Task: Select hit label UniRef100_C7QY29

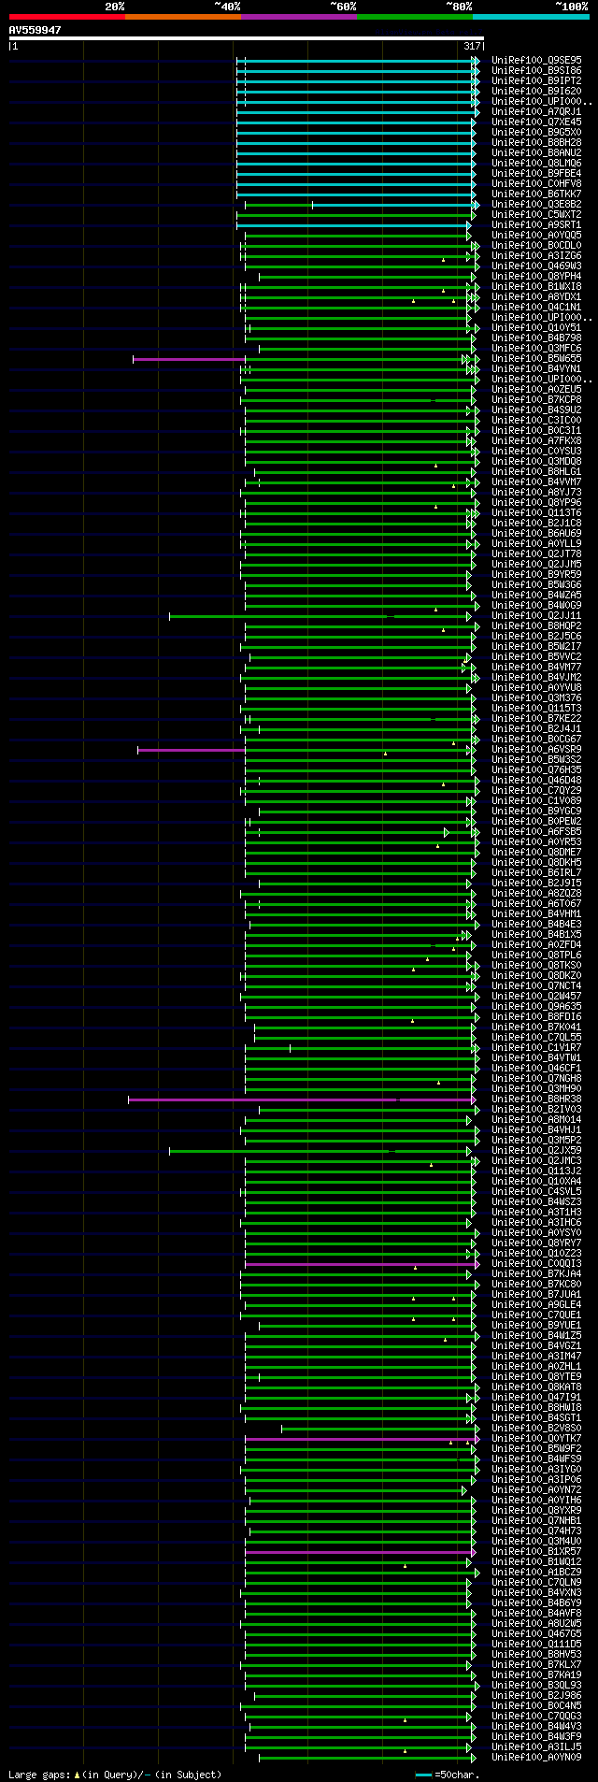Action: [536, 790]
